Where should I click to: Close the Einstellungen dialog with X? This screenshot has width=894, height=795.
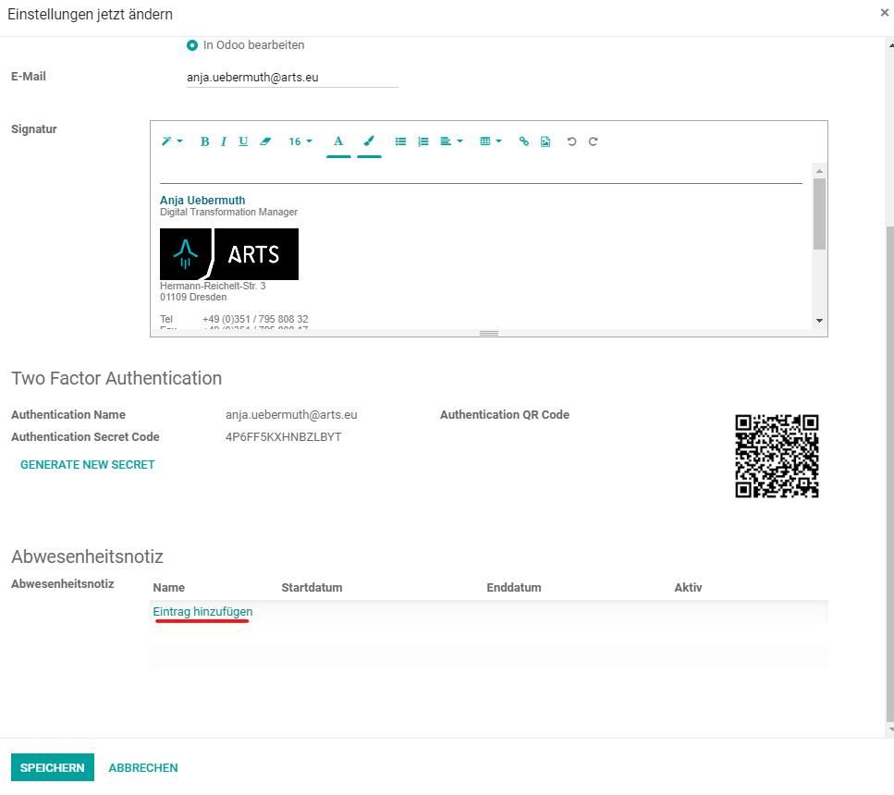(x=885, y=12)
